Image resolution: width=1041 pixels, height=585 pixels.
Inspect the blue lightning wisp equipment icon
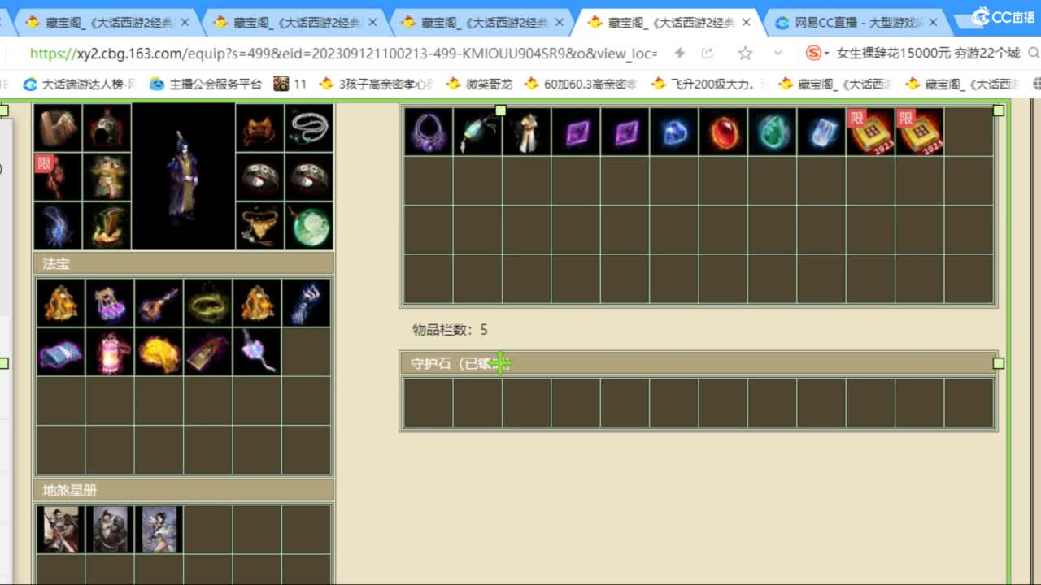pyautogui.click(x=58, y=225)
